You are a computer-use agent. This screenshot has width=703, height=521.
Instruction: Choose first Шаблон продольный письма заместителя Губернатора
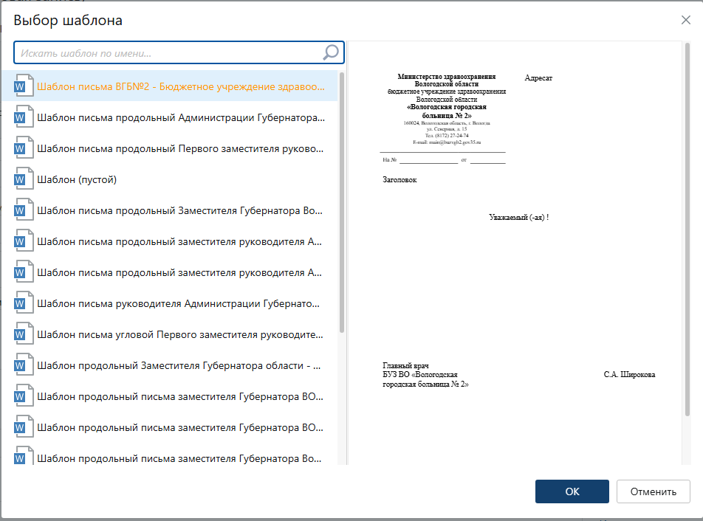pyautogui.click(x=179, y=396)
